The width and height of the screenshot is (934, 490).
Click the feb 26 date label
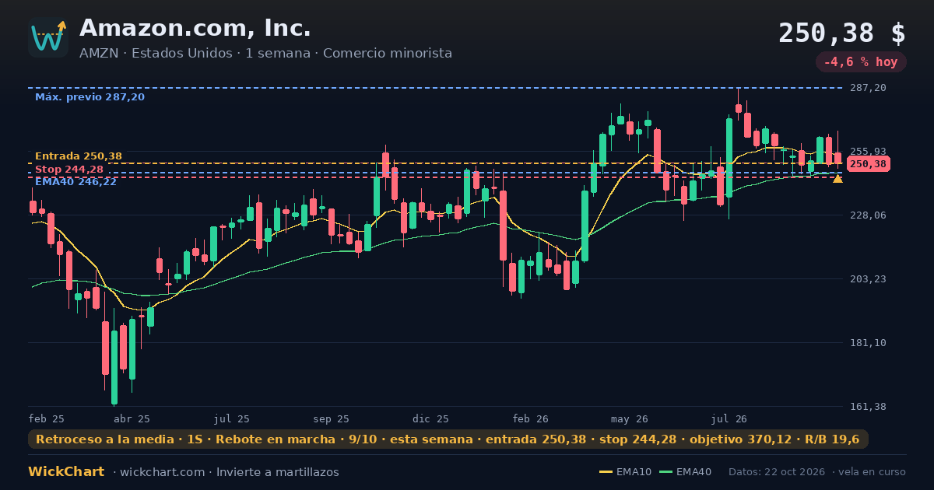tap(531, 418)
